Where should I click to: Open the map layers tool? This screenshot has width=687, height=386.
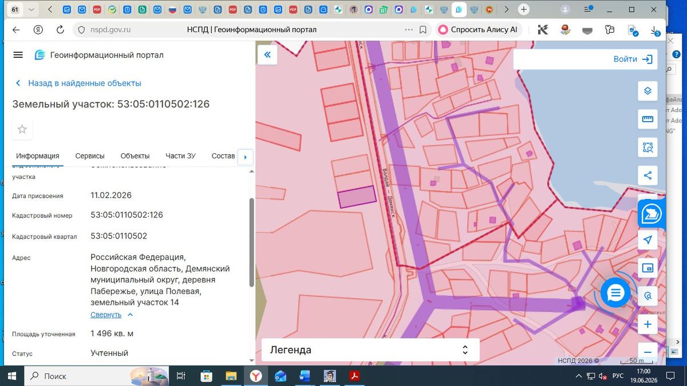click(647, 91)
